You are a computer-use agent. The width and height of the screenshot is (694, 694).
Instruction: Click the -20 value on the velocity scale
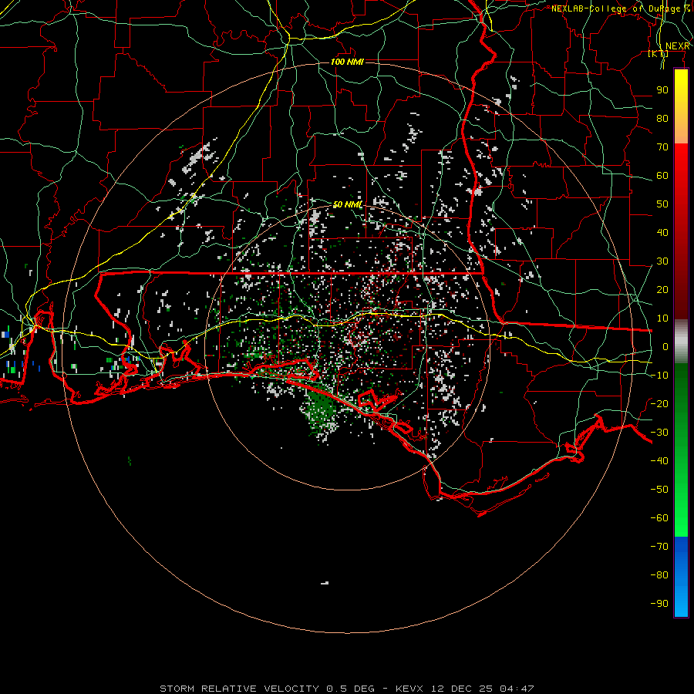[659, 403]
